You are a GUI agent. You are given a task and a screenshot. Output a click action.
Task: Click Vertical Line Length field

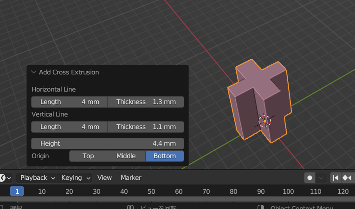pos(69,127)
